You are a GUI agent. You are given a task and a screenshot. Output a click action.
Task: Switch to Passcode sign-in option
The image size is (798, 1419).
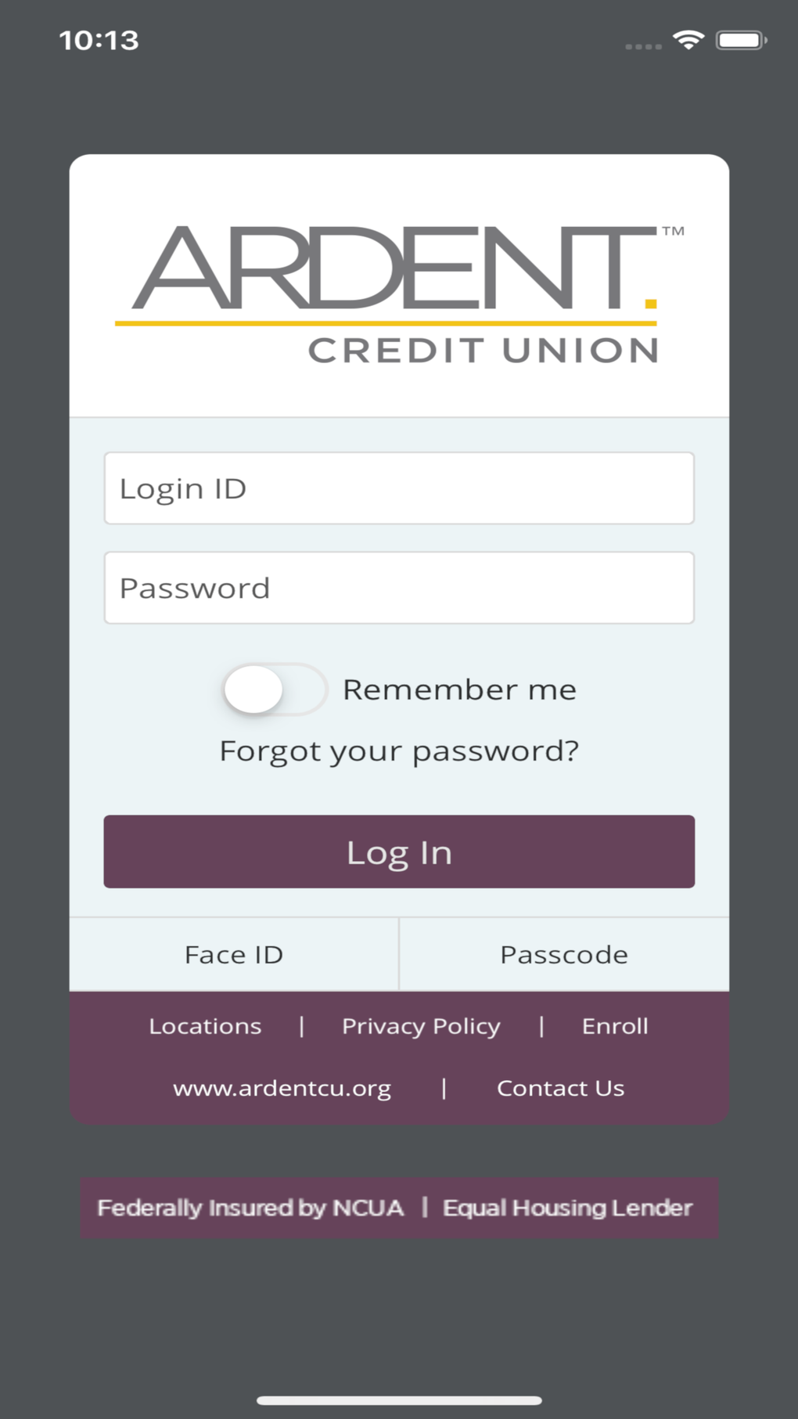[564, 955]
